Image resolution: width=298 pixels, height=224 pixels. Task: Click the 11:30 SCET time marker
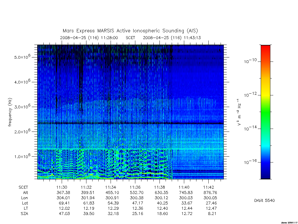[x=62, y=187]
